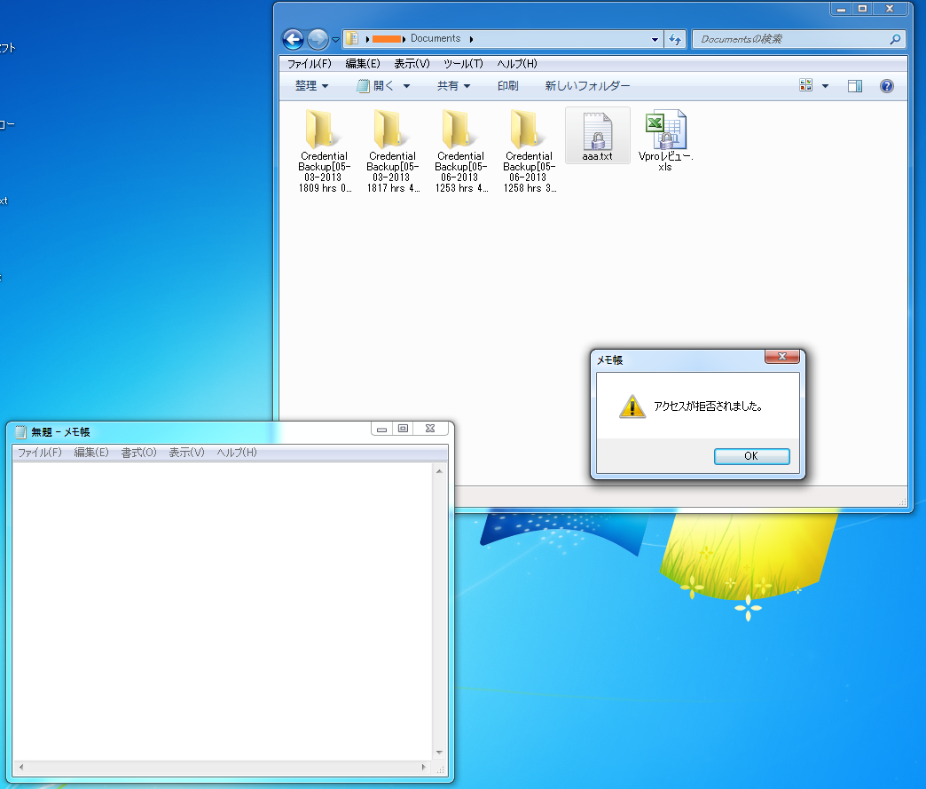This screenshot has width=926, height=789.
Task: Open Explorer ヘルプ(H) menu
Action: click(x=517, y=63)
